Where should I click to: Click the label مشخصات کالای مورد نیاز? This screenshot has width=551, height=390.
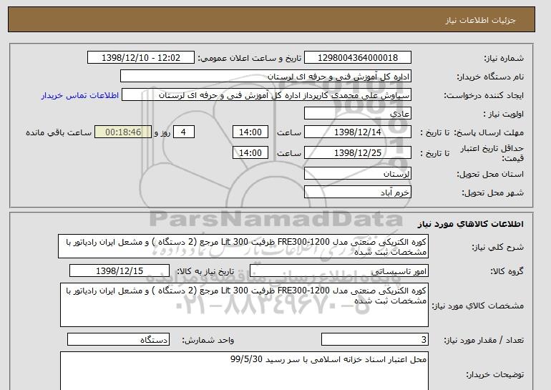[477, 306]
